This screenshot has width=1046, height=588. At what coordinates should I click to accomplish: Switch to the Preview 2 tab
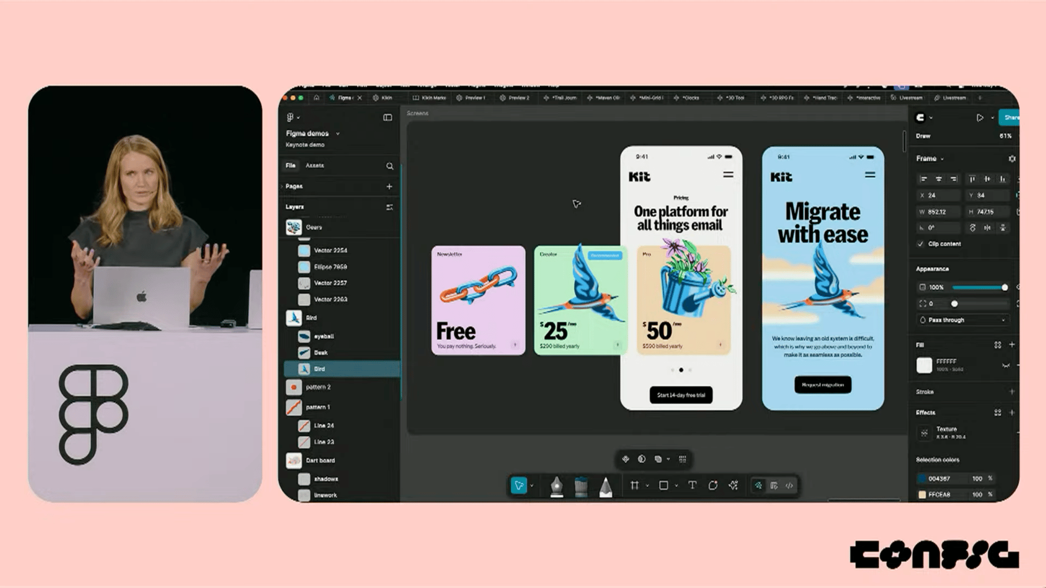coord(515,98)
